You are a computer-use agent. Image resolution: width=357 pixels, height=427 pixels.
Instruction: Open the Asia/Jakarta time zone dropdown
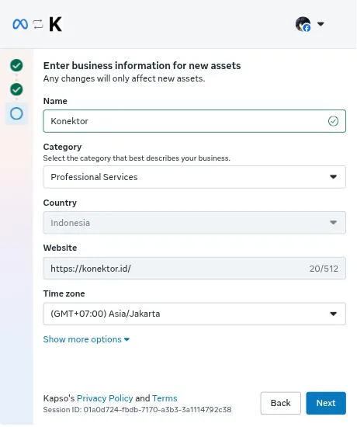coord(195,314)
